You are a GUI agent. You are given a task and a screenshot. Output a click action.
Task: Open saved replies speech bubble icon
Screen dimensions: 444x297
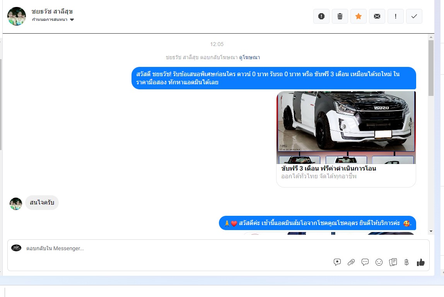[365, 262]
